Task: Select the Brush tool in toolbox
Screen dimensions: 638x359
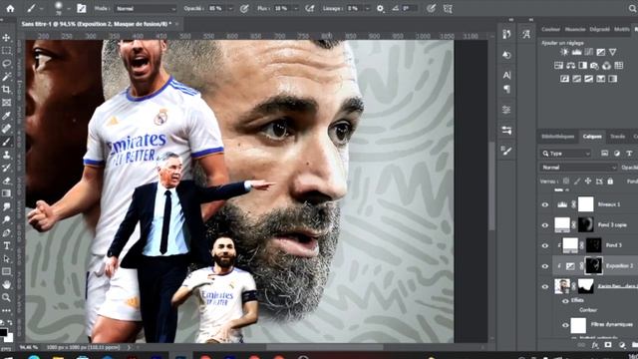Action: [x=6, y=142]
